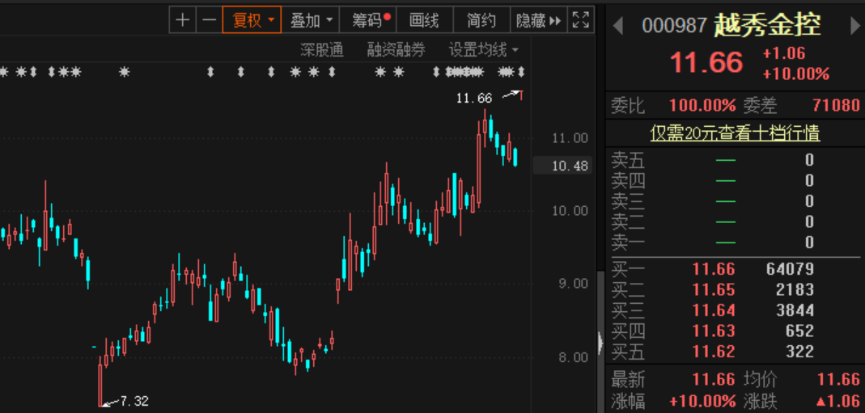Image resolution: width=865 pixels, height=413 pixels.
Task: Click the up-down arrow marker above the chart
Action: click(210, 73)
